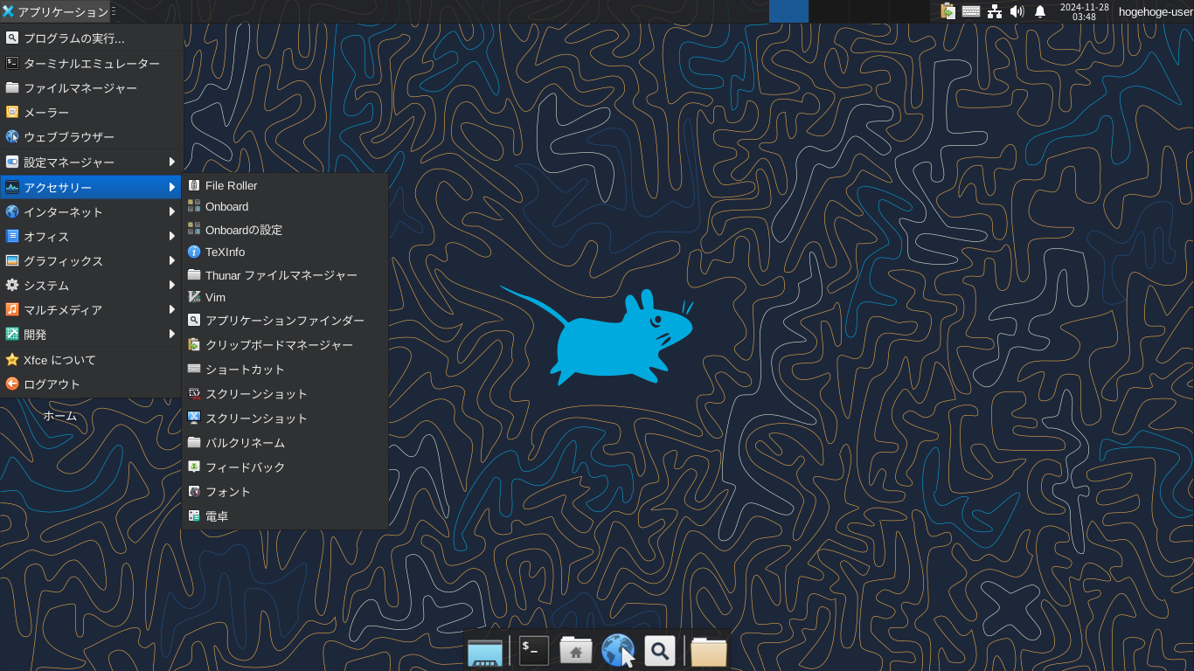Click the volume speaker icon in the panel
This screenshot has height=671, width=1194.
point(1017,11)
